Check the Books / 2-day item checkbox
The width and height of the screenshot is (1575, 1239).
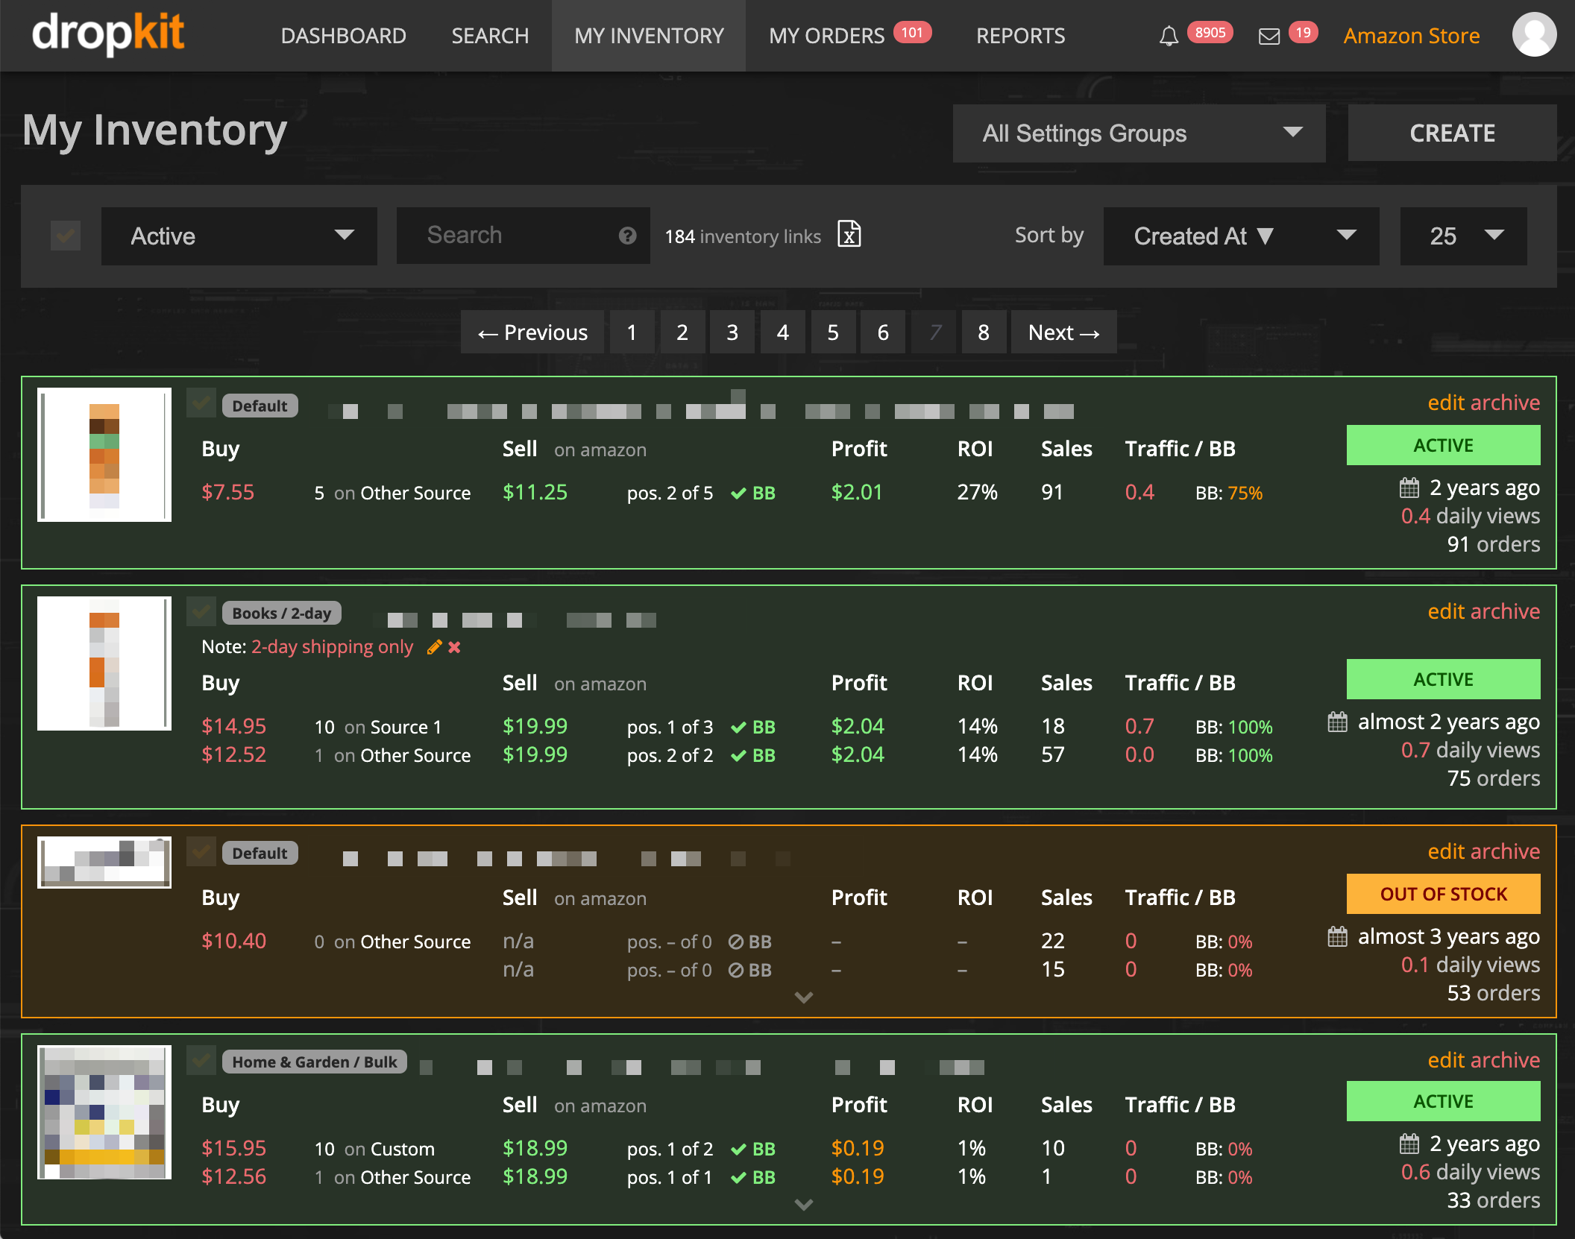point(201,612)
